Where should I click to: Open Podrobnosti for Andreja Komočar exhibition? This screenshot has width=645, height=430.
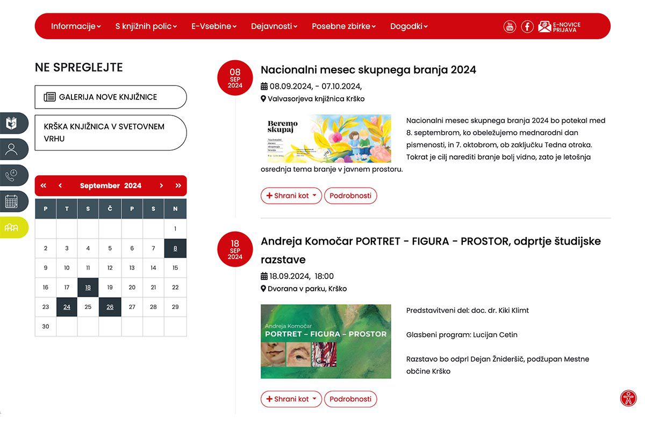tap(350, 399)
